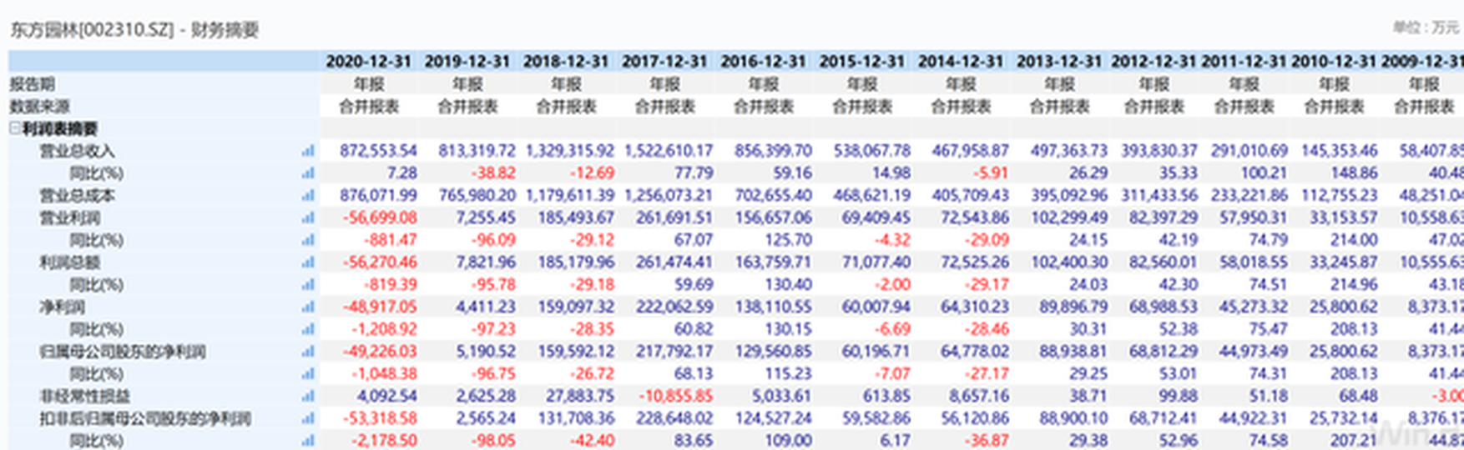Click the 数据来源 row label
This screenshot has height=450, width=1464.
click(x=39, y=107)
